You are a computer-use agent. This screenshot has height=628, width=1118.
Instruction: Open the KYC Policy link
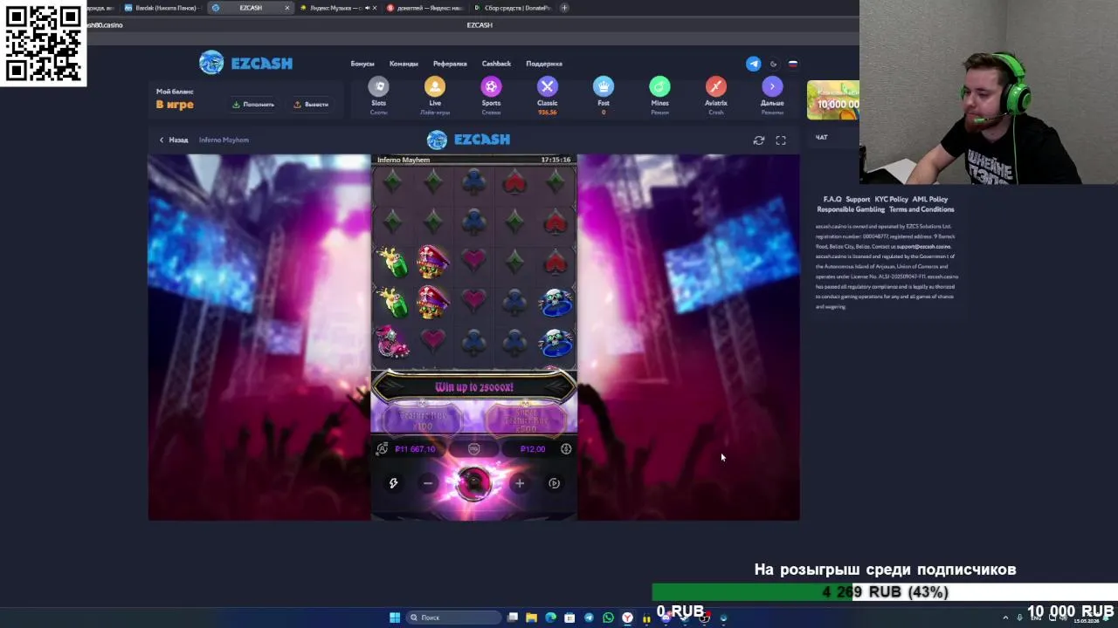click(891, 199)
